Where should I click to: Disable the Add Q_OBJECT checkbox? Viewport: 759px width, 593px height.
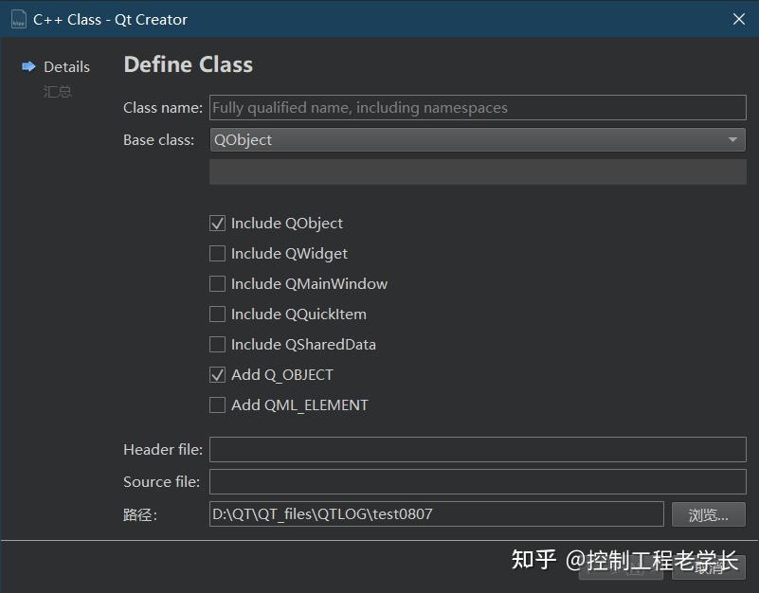tap(217, 374)
